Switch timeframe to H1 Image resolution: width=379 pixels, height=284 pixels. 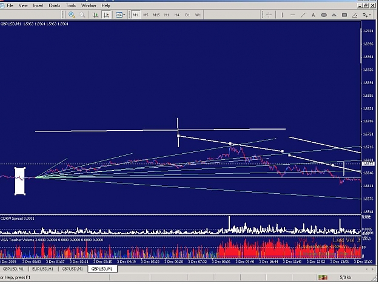[x=167, y=15]
